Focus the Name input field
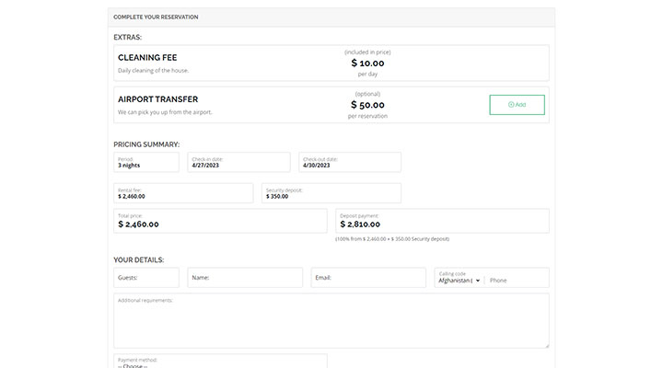Viewport: 663px width, 368px height. point(245,278)
